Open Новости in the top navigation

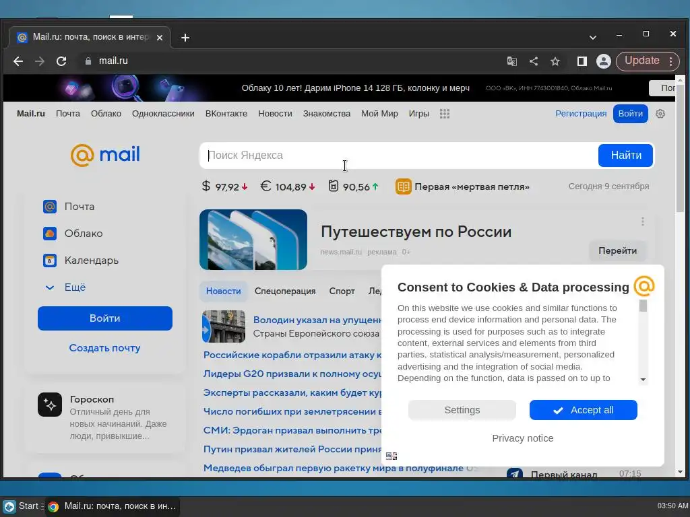(x=275, y=114)
